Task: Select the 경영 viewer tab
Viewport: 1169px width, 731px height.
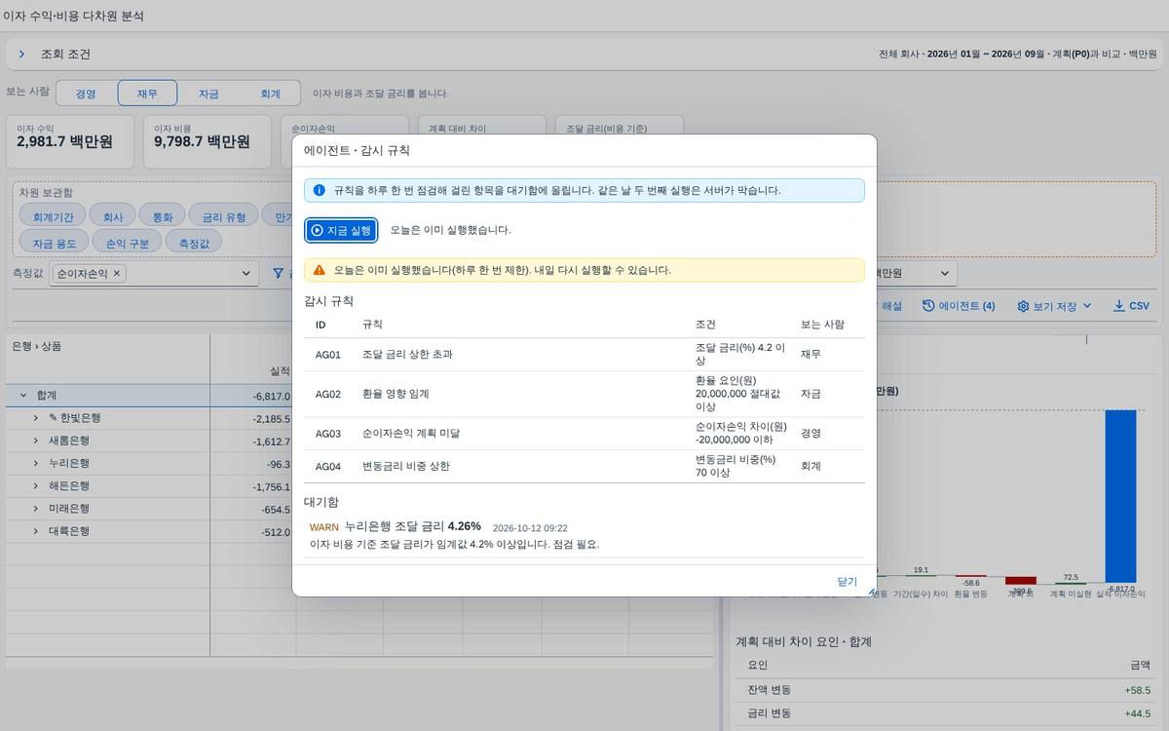Action: (86, 94)
